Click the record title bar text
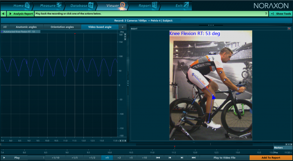The height and width of the screenshot is (161, 293). click(144, 21)
